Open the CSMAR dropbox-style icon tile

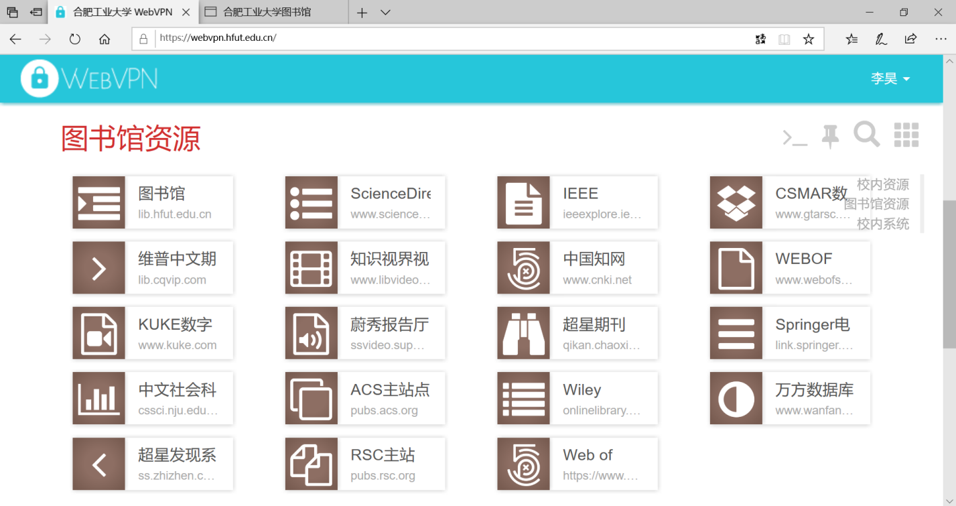click(736, 202)
